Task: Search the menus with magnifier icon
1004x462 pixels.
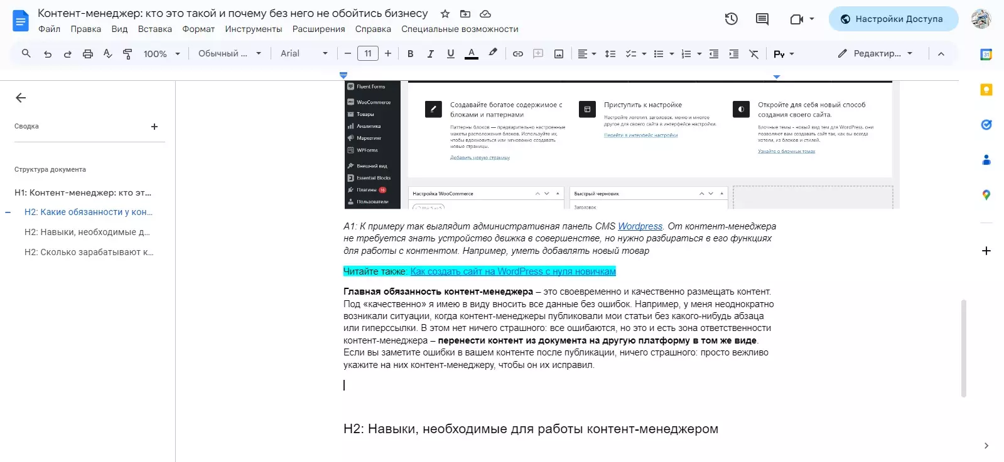Action: coord(26,53)
